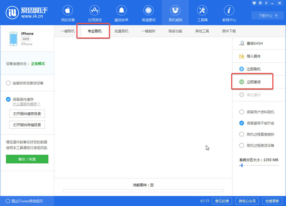The height and width of the screenshot is (206, 286).
Task: Go to 酷炫铃声 ringtones section
Action: pyautogui.click(x=121, y=13)
